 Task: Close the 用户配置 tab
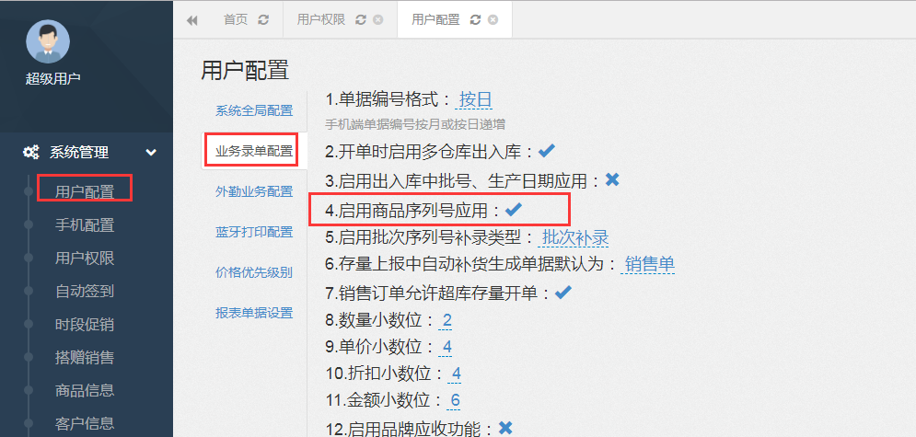pyautogui.click(x=493, y=20)
